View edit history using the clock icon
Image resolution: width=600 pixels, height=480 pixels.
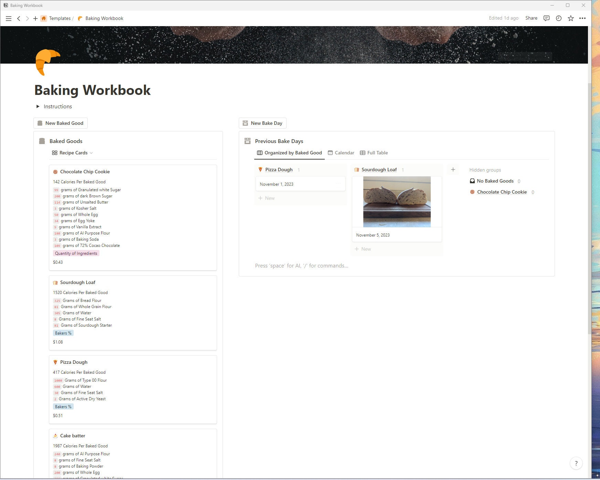558,18
